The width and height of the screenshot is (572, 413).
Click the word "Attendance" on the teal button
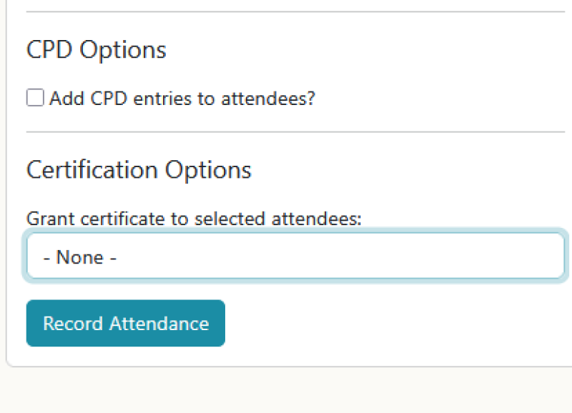point(159,323)
